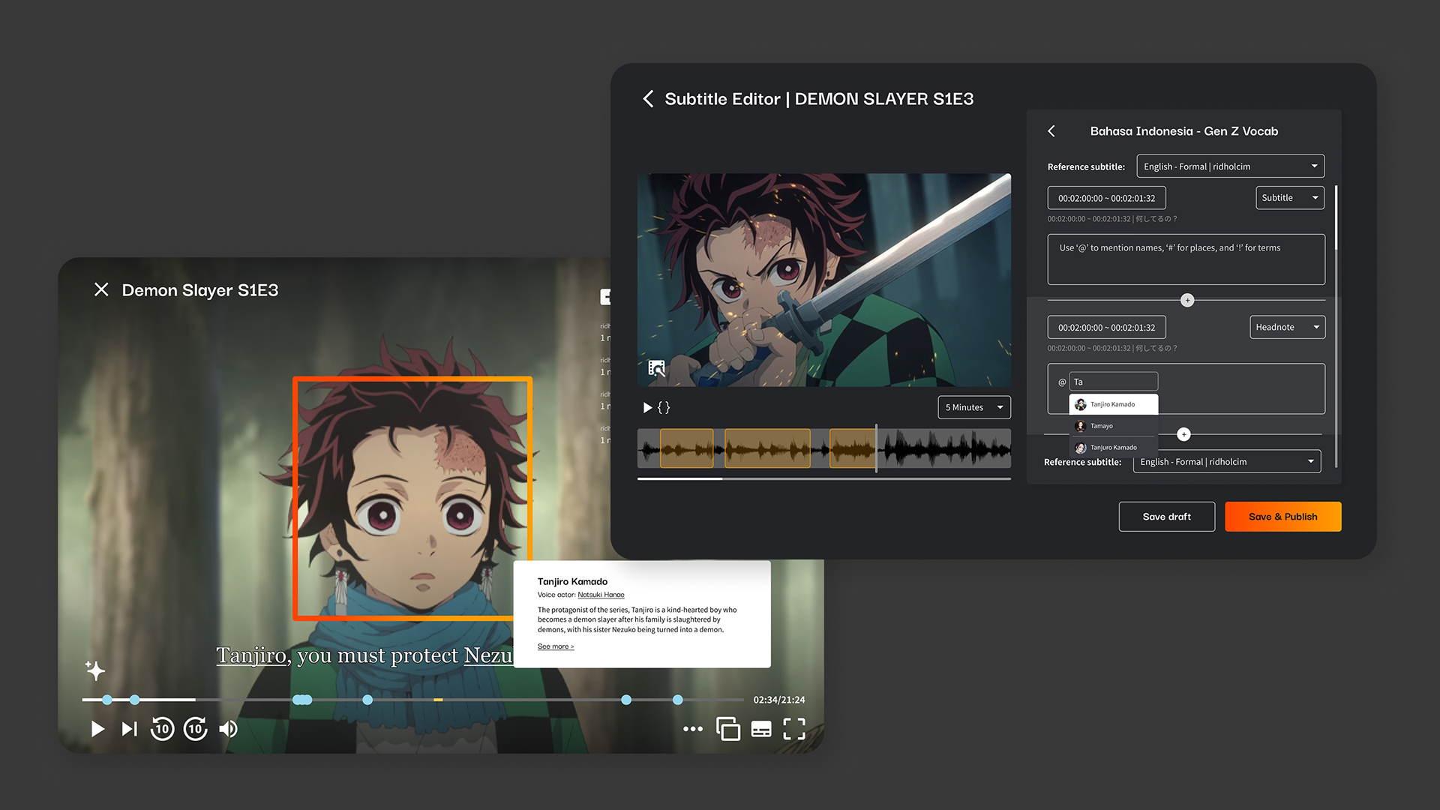Image resolution: width=1440 pixels, height=810 pixels.
Task: Click the curly braces icon by editor play
Action: click(x=664, y=407)
